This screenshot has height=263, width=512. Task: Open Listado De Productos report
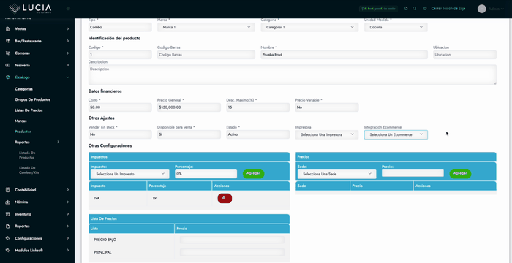pos(27,155)
